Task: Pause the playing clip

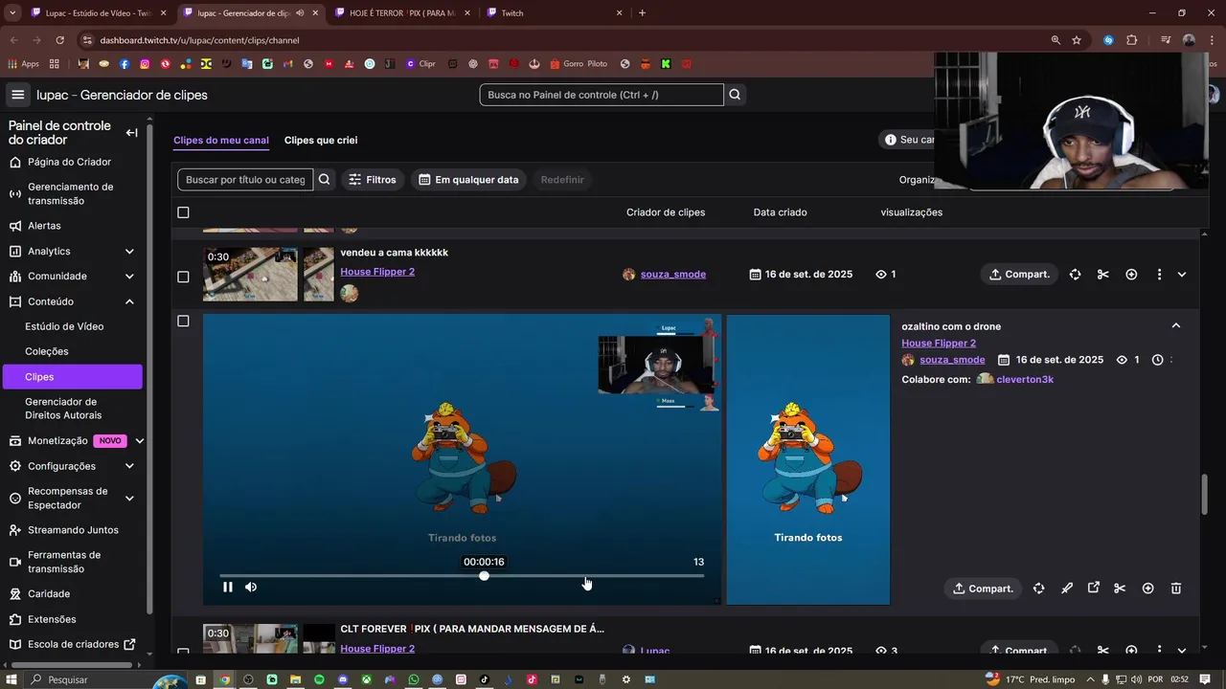Action: pyautogui.click(x=228, y=587)
